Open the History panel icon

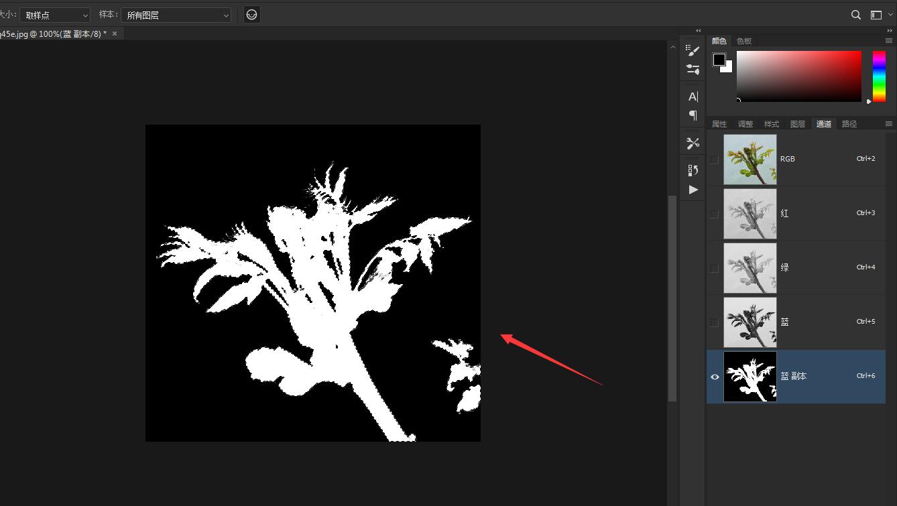pyautogui.click(x=693, y=170)
